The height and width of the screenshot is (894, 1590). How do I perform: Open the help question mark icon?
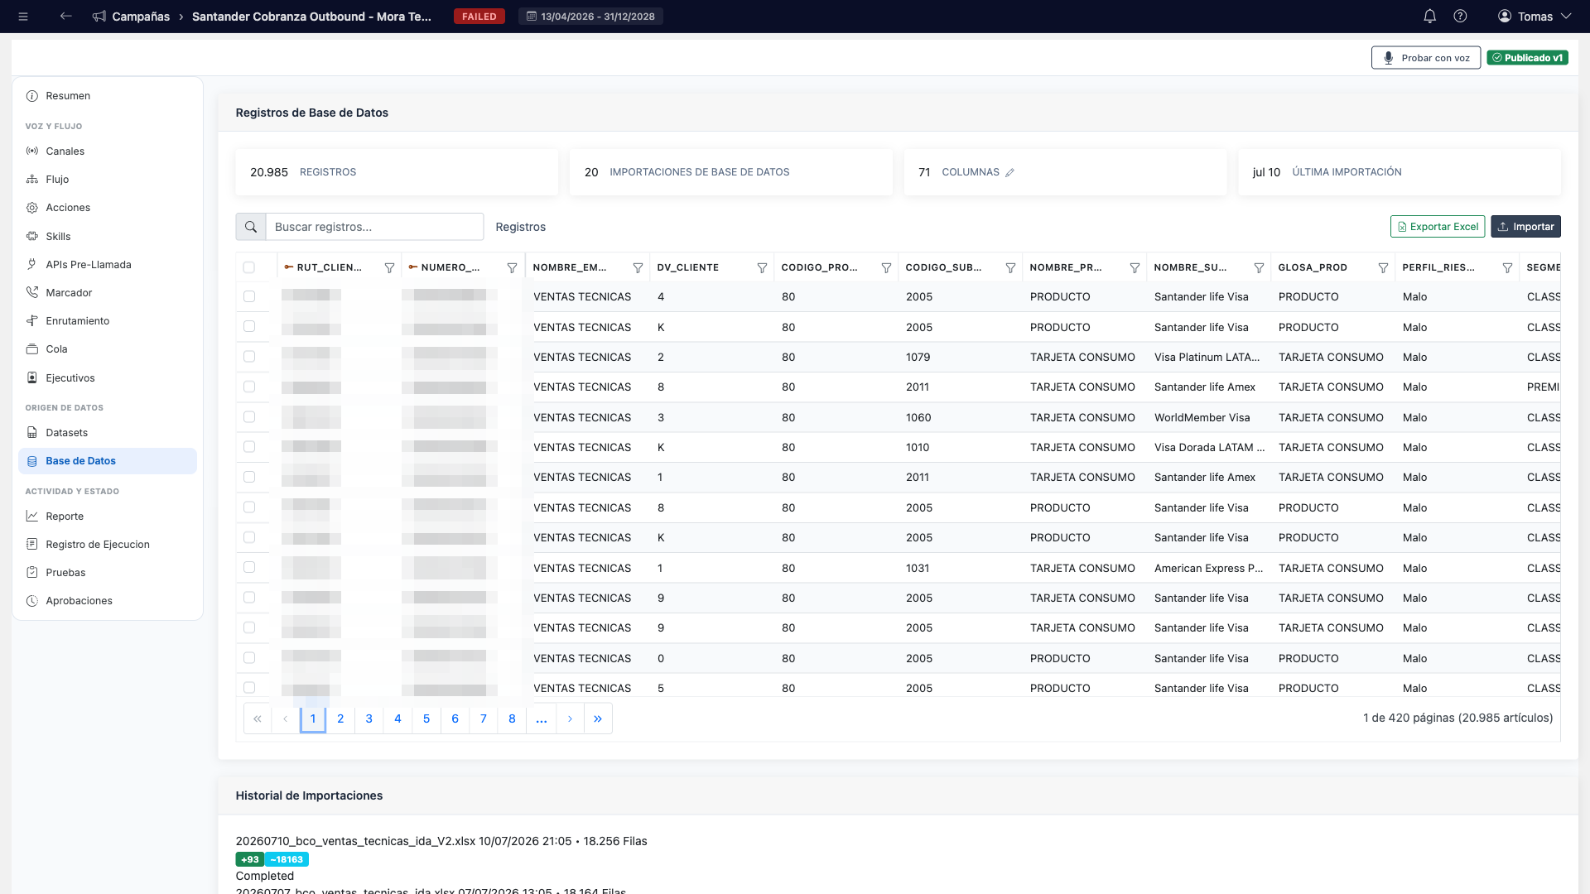pos(1460,17)
